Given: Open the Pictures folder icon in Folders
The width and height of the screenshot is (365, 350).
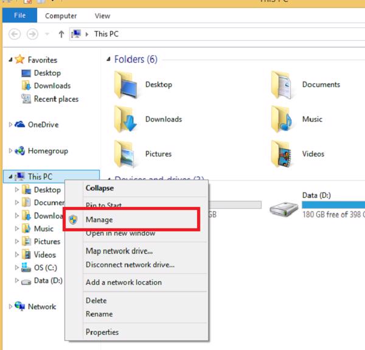Looking at the screenshot, I should pyautogui.click(x=126, y=154).
